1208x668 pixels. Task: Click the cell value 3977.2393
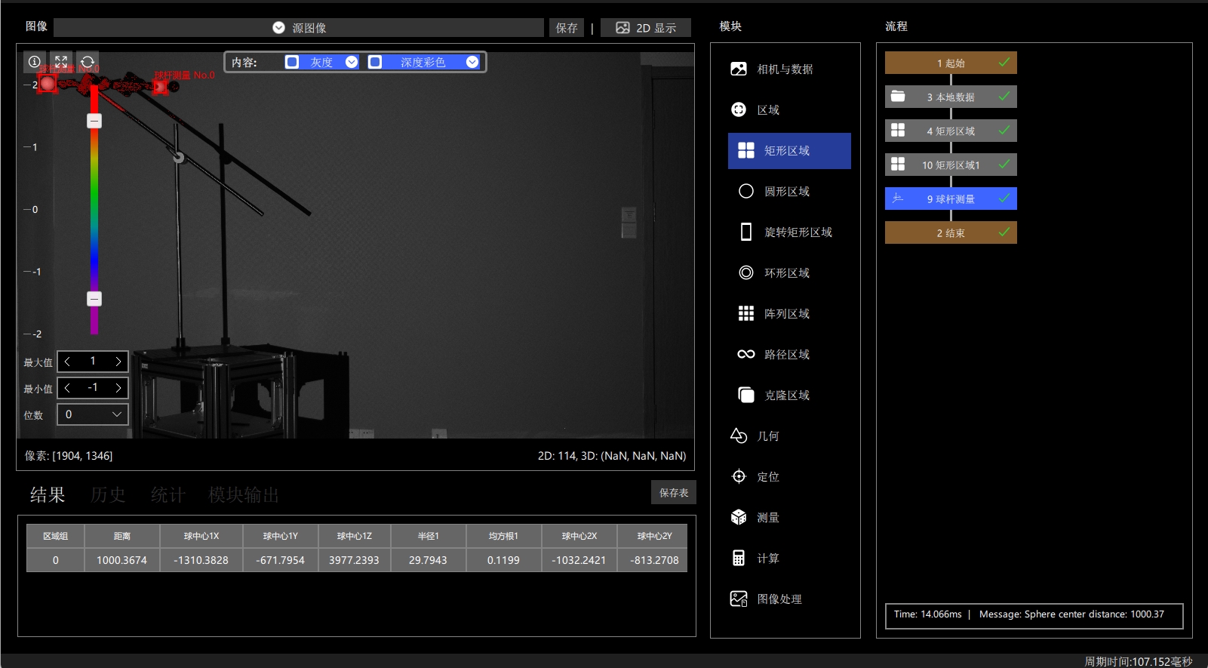[354, 560]
